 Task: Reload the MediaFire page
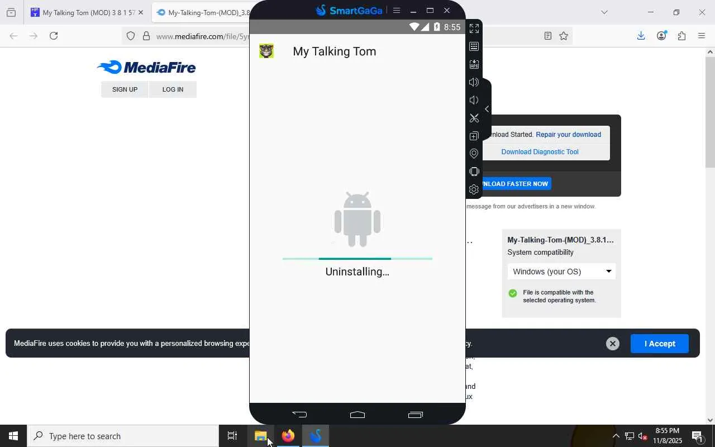coord(54,36)
